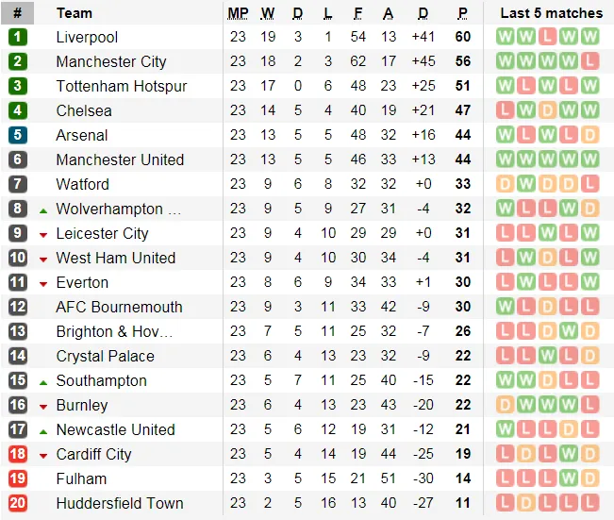Click Liverpool's green position 1 badge
Viewport: 614px width, 520px height.
pos(18,37)
